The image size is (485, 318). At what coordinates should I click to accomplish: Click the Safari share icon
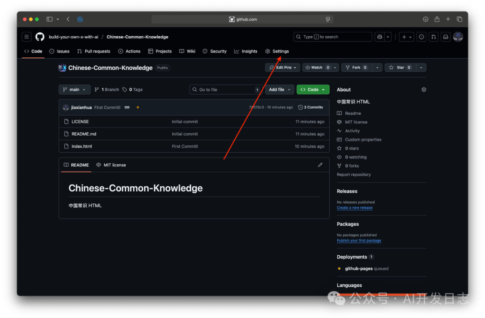tap(437, 19)
